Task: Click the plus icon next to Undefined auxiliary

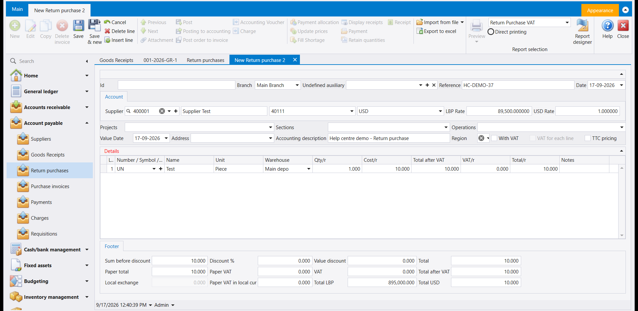Action: 427,85
